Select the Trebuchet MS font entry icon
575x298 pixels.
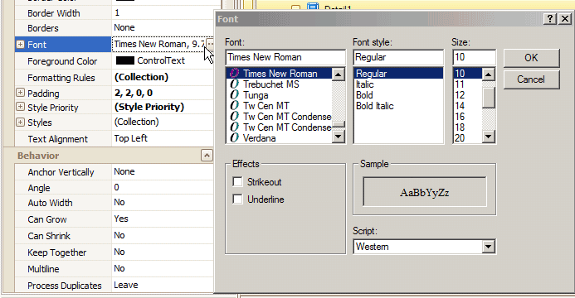click(x=234, y=84)
